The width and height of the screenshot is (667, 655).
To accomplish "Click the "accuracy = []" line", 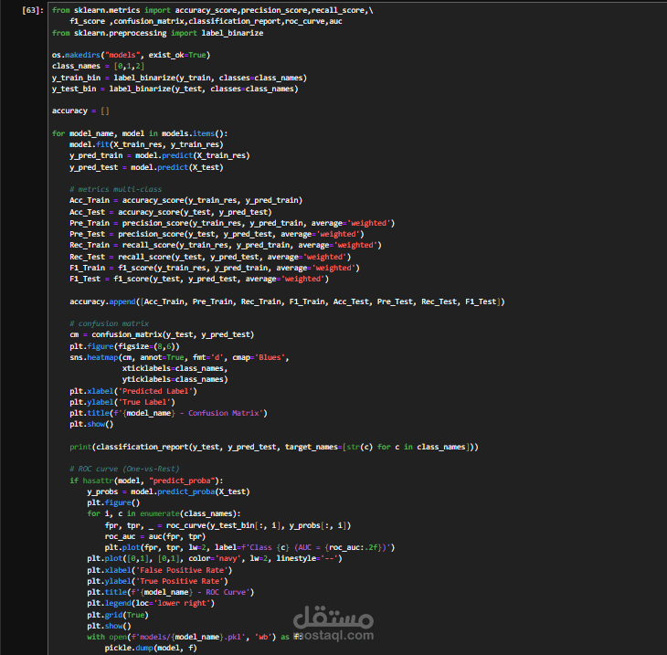I will (80, 111).
